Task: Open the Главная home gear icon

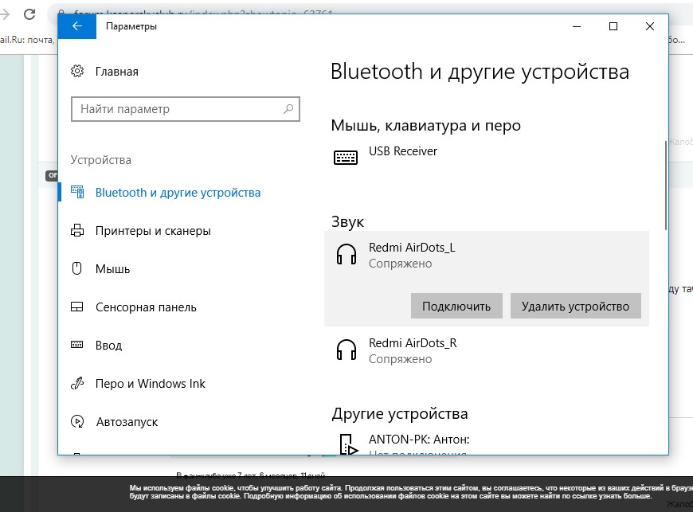Action: coord(77,71)
